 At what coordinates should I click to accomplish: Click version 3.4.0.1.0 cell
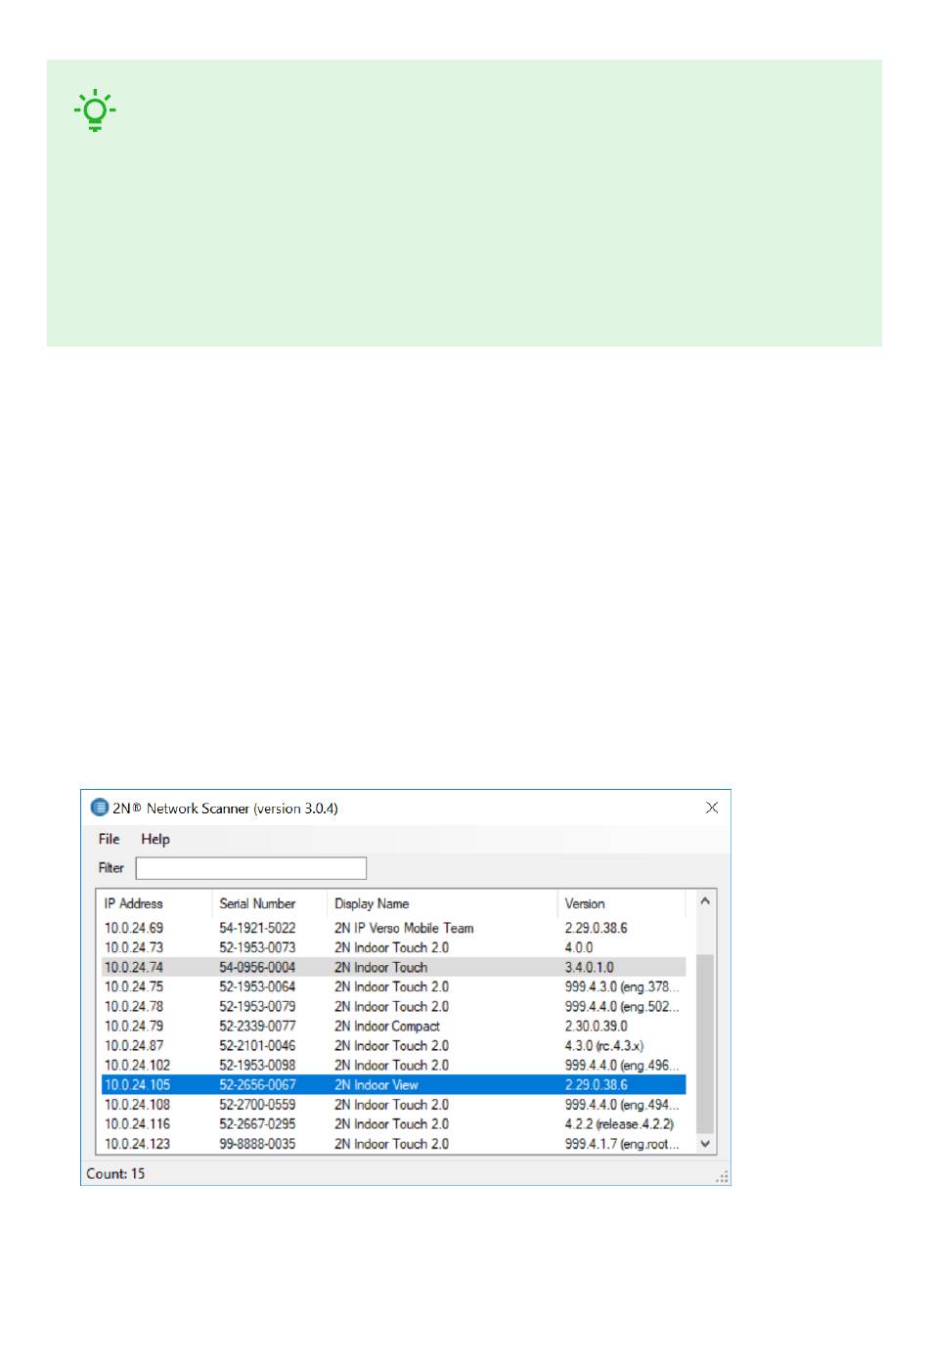[590, 967]
